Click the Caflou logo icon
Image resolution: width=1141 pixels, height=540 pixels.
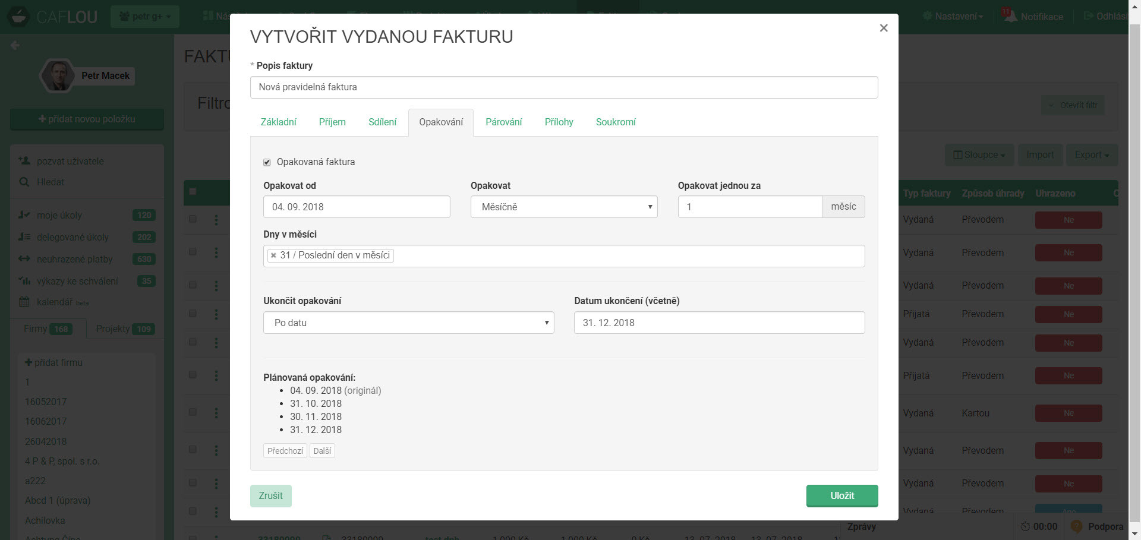18,16
